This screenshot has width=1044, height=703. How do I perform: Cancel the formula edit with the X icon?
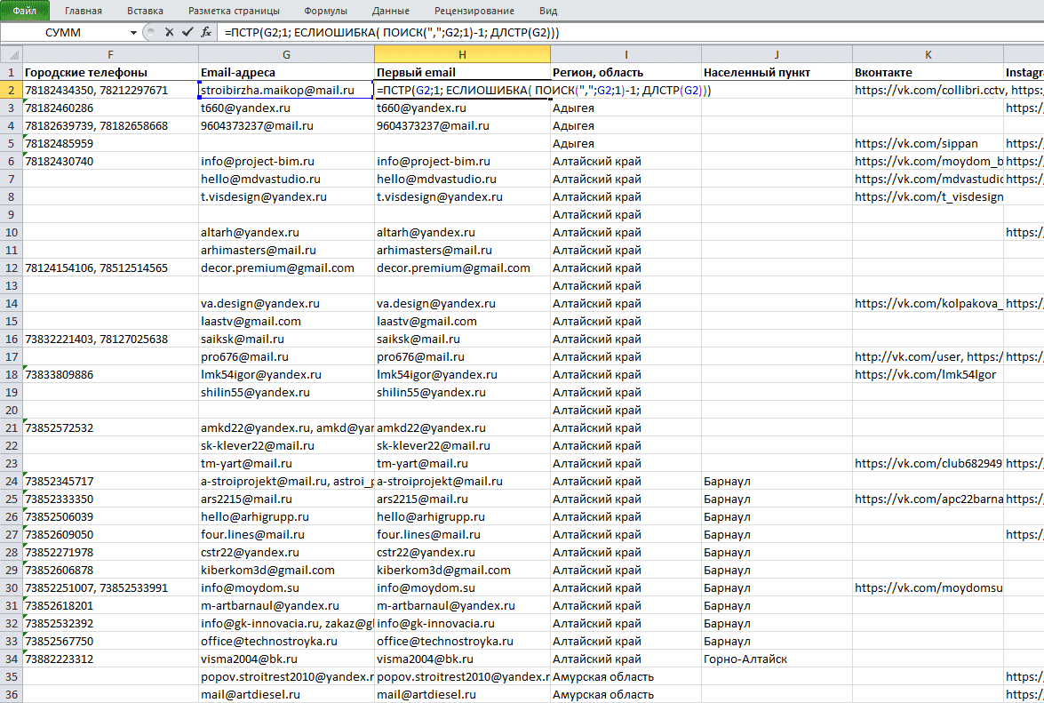[169, 32]
